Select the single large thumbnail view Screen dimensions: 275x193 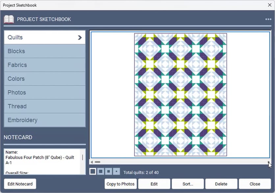[x=93, y=171]
